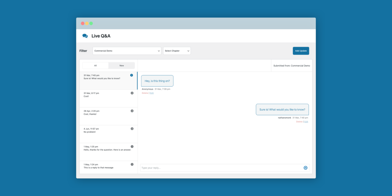Click the badge on 1 May 1:25 pm conversation

(132, 147)
